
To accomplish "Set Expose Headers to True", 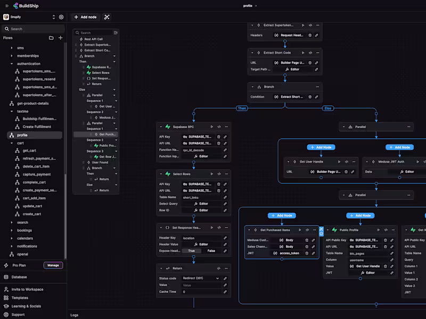I will [x=192, y=251].
